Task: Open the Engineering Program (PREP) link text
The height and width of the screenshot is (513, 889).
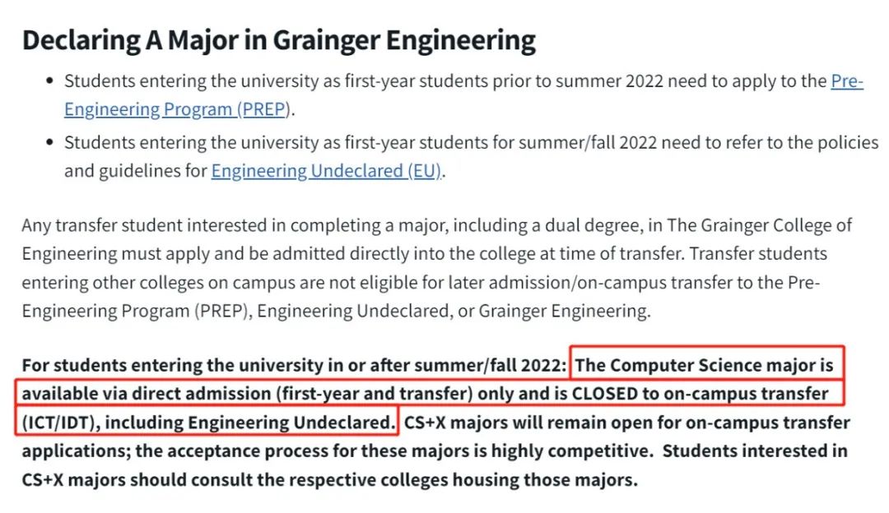Action: 177,109
